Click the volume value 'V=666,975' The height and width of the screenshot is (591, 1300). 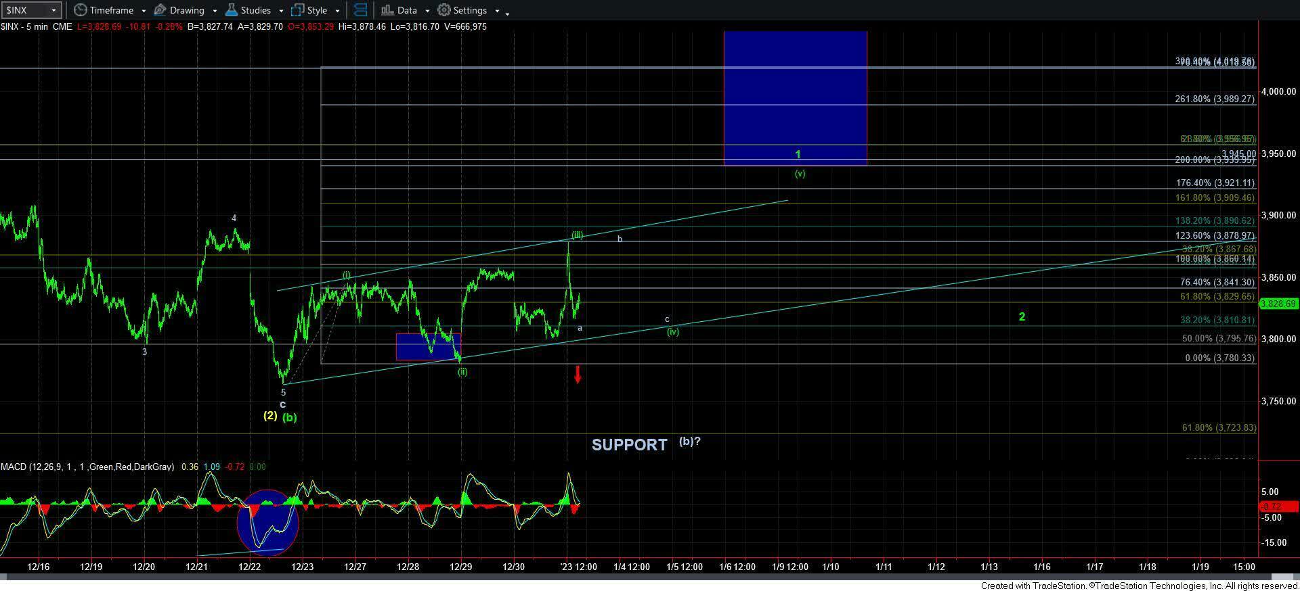466,26
